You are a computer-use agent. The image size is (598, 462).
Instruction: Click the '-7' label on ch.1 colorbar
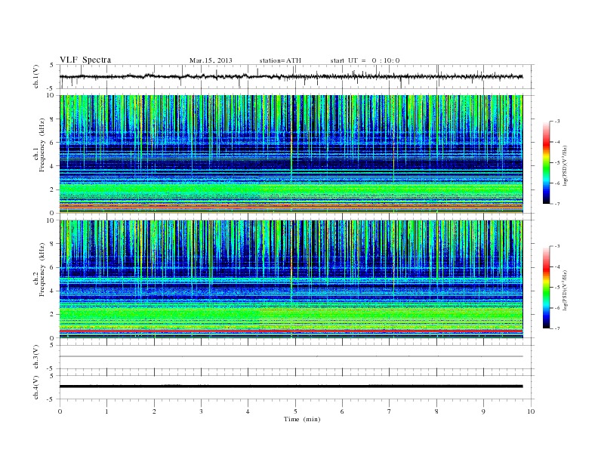tap(556, 204)
